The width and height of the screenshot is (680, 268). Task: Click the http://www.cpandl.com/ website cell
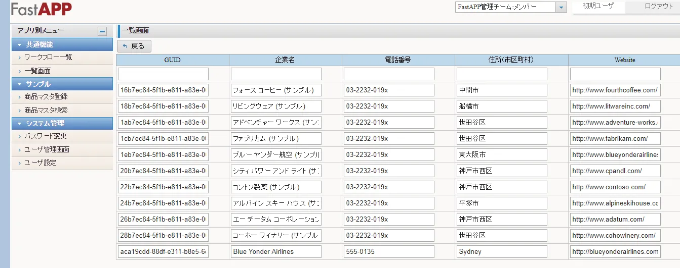(x=615, y=171)
